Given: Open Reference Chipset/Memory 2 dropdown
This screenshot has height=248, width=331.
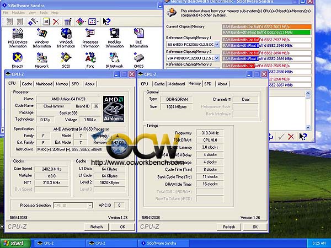Looking at the screenshot, I should 217,58.
